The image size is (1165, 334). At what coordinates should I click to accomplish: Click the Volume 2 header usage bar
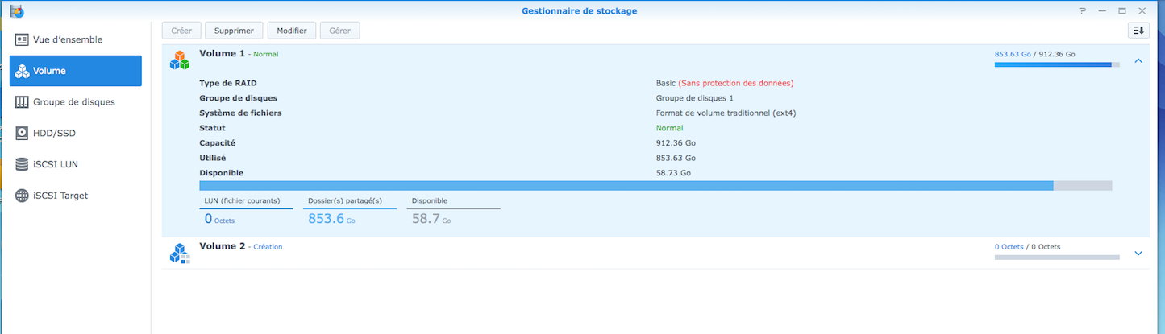coord(1057,258)
